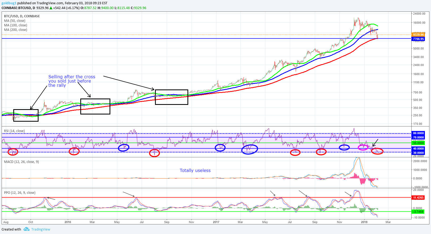431x234 pixels.
Task: Click the 2018 label on time axis
Action: pyautogui.click(x=364, y=222)
